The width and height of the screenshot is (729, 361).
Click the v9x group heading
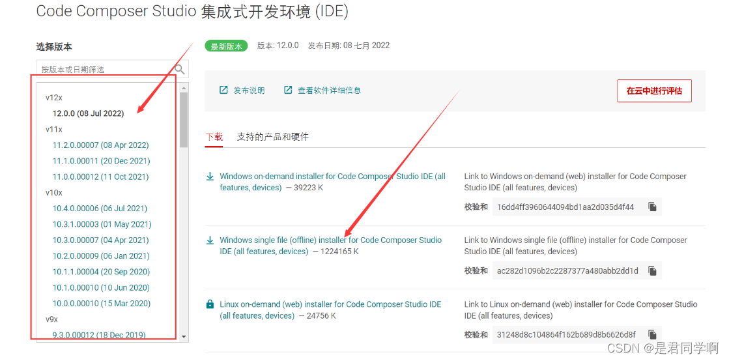click(x=51, y=319)
